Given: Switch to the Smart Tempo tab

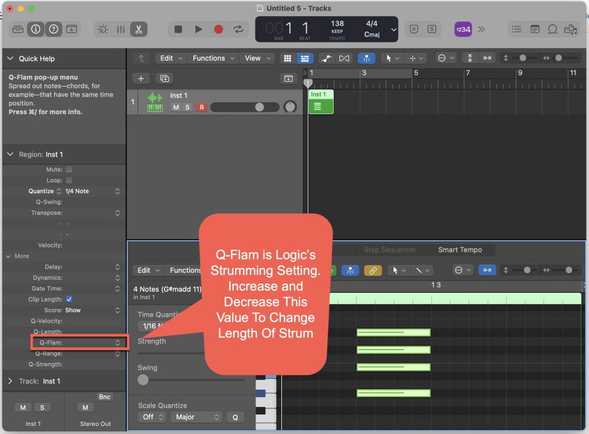Looking at the screenshot, I should pyautogui.click(x=460, y=250).
